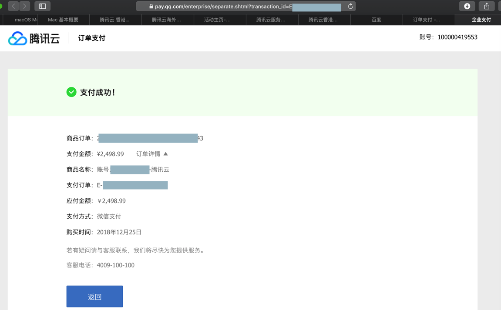Screen dimensions: 501x310
Task: Open the Safari downloads icon
Action: [x=467, y=6]
